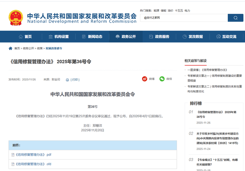Open attachment 《信用修复管理办法》.ofd
Image resolution: width=245 pixels, height=171 pixels.
coord(33,164)
